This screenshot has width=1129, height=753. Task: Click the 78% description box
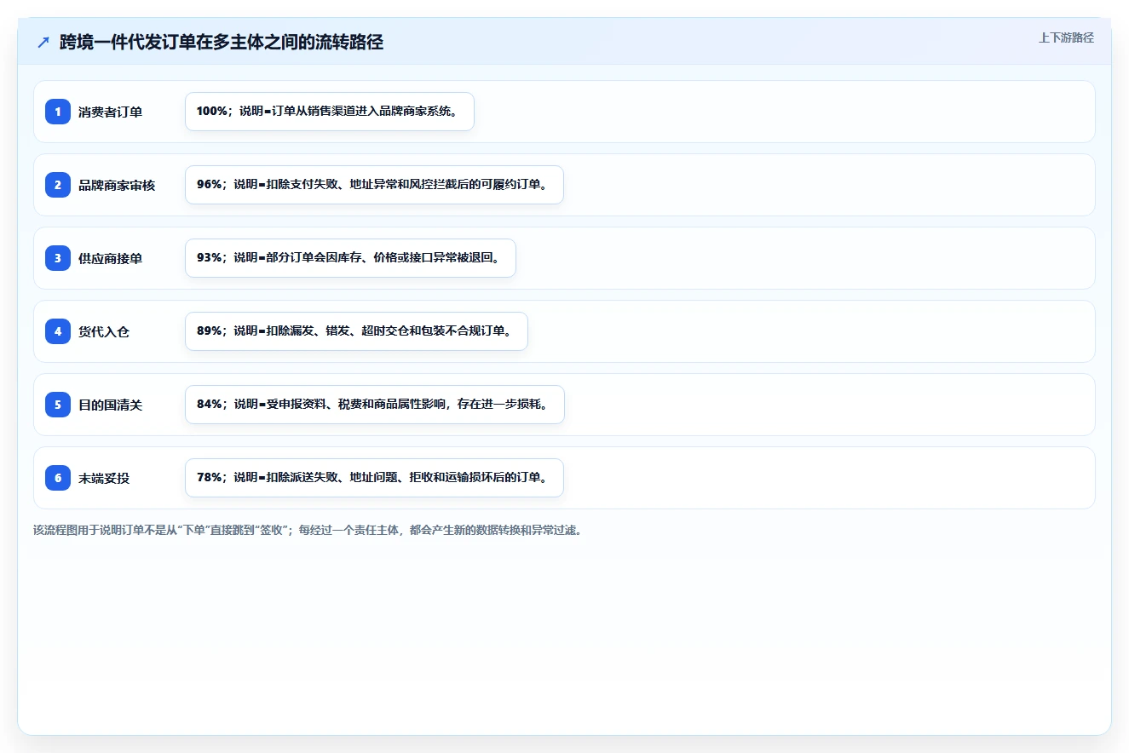pyautogui.click(x=374, y=478)
